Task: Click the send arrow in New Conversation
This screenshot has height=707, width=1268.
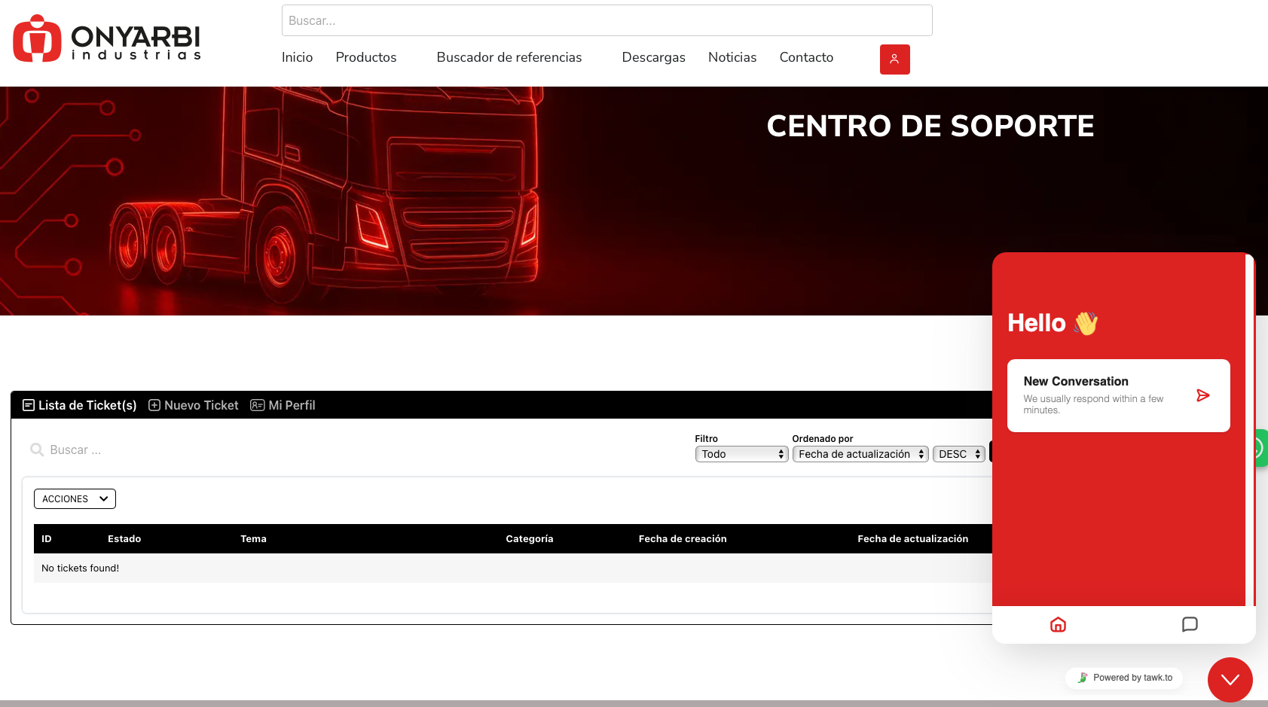Action: (1202, 395)
